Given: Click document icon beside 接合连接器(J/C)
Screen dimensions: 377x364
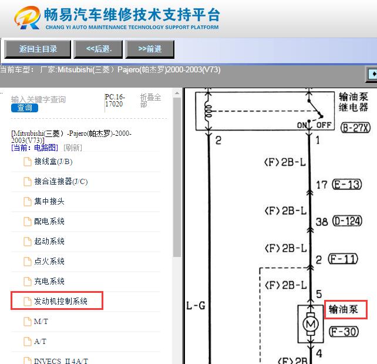Looking at the screenshot, I should pos(28,182).
